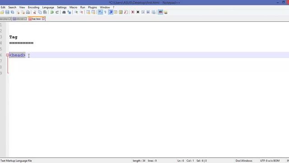
Task: Toggle spell check ABC icon
Action: click(x=161, y=12)
